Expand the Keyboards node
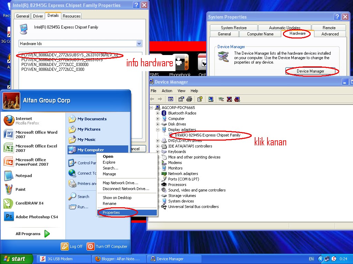 click(158, 152)
